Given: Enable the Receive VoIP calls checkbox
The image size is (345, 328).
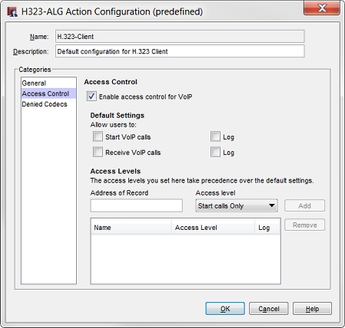Looking at the screenshot, I should click(x=98, y=152).
